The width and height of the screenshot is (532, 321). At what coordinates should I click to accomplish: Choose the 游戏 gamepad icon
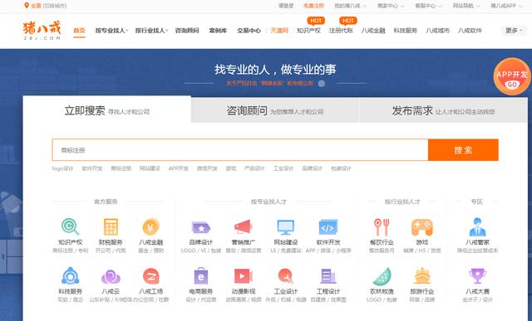pos(421,227)
